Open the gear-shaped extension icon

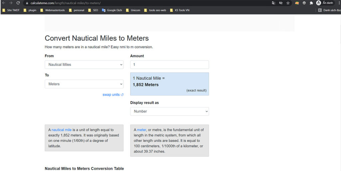(304, 3)
